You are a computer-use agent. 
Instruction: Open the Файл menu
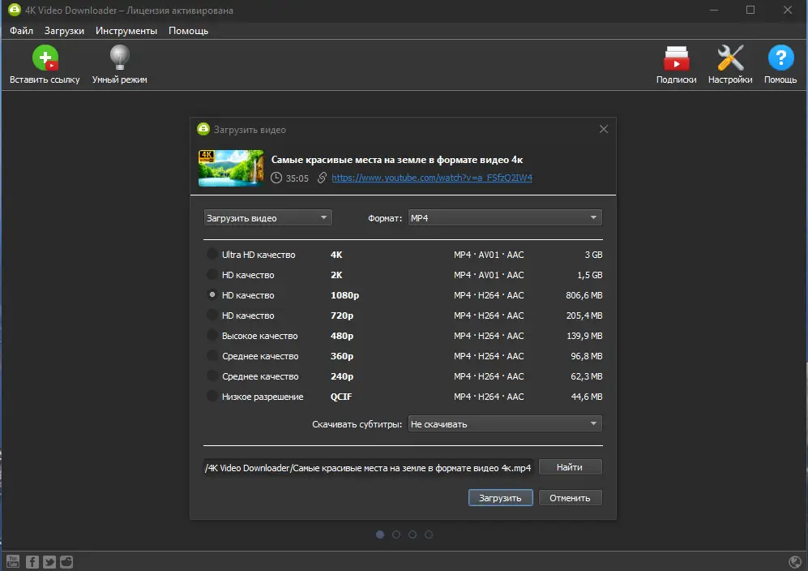point(21,31)
